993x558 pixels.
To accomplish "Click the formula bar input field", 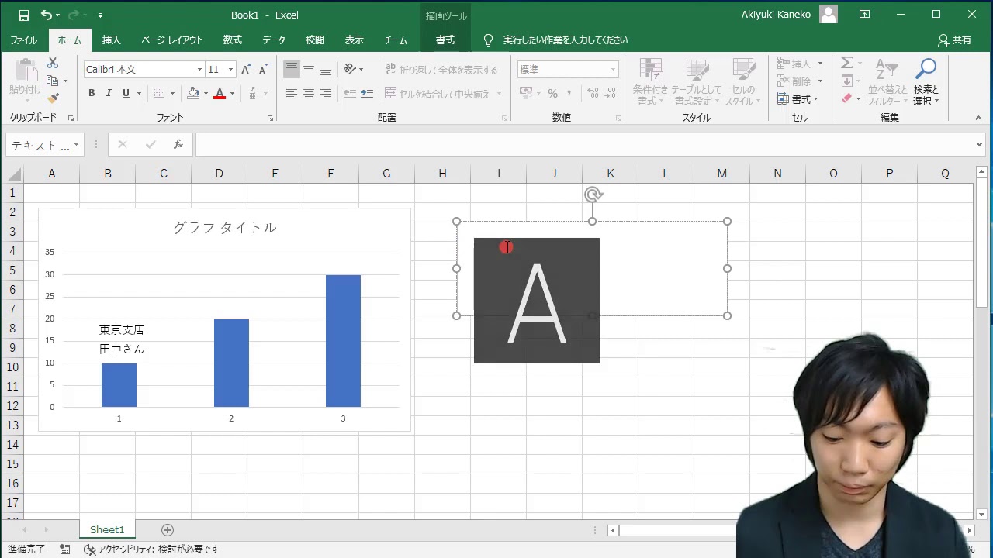I will (583, 144).
